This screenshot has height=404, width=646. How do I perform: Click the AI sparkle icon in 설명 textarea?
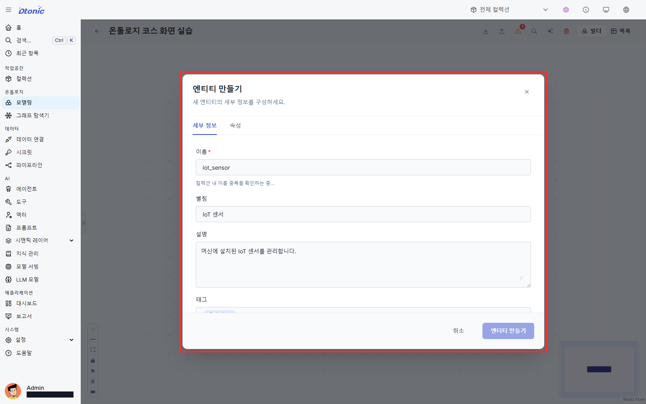click(522, 278)
